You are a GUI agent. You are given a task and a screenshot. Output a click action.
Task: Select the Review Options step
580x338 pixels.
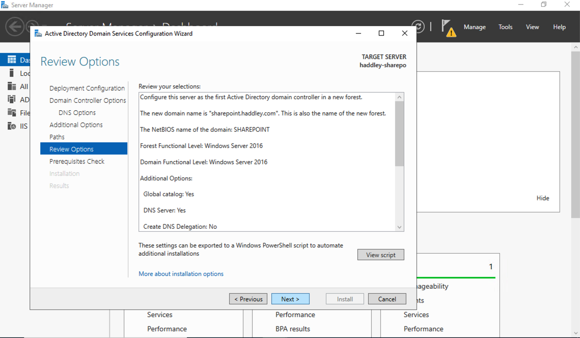pos(84,148)
